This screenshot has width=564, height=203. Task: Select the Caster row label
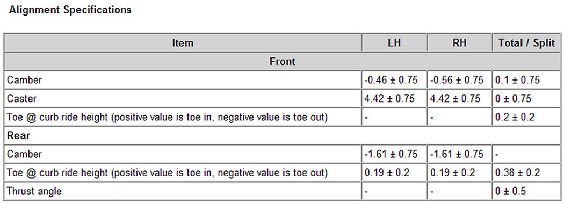[x=21, y=98]
